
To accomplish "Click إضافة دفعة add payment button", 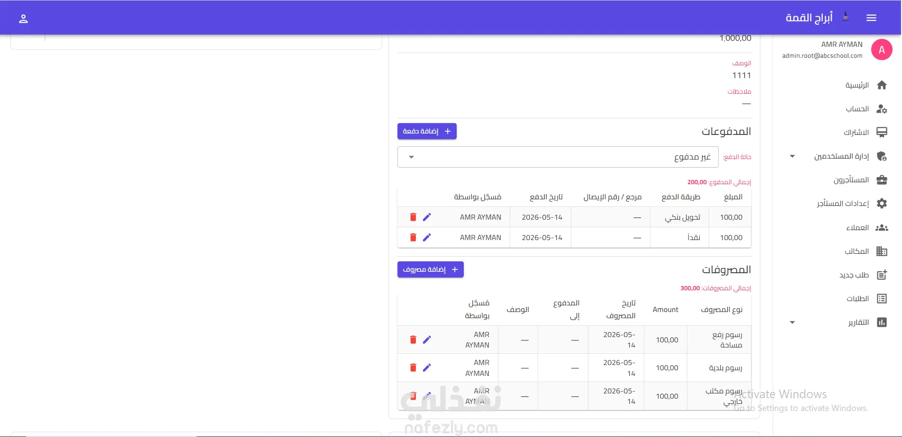I will pos(427,131).
